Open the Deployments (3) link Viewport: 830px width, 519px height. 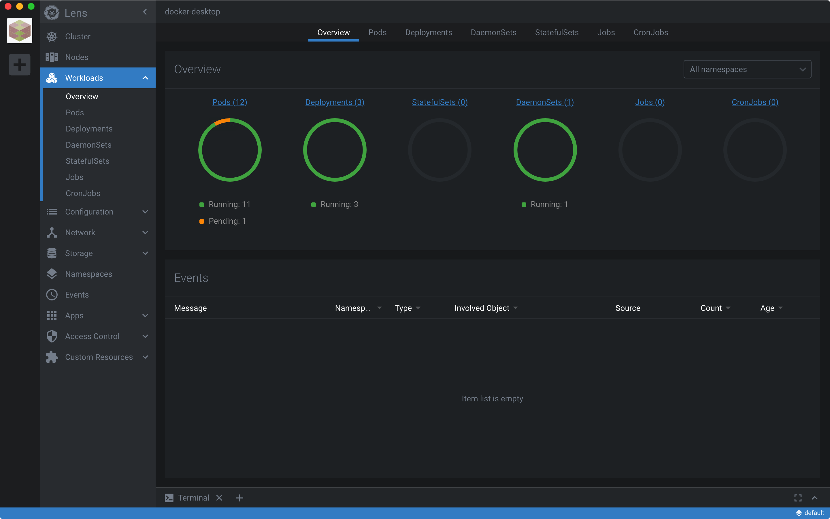334,102
